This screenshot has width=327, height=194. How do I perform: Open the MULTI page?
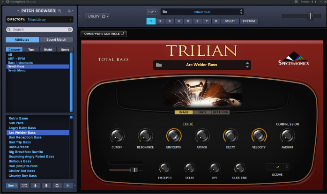click(230, 21)
